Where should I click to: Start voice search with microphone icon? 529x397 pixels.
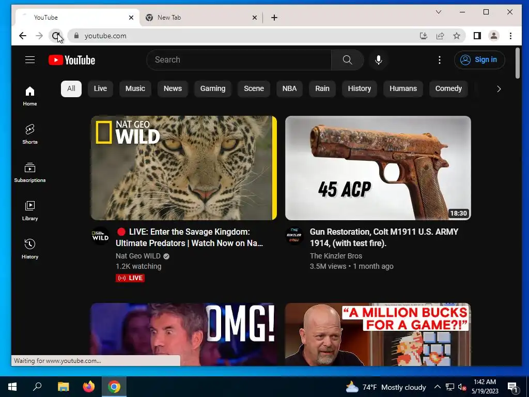click(x=379, y=60)
